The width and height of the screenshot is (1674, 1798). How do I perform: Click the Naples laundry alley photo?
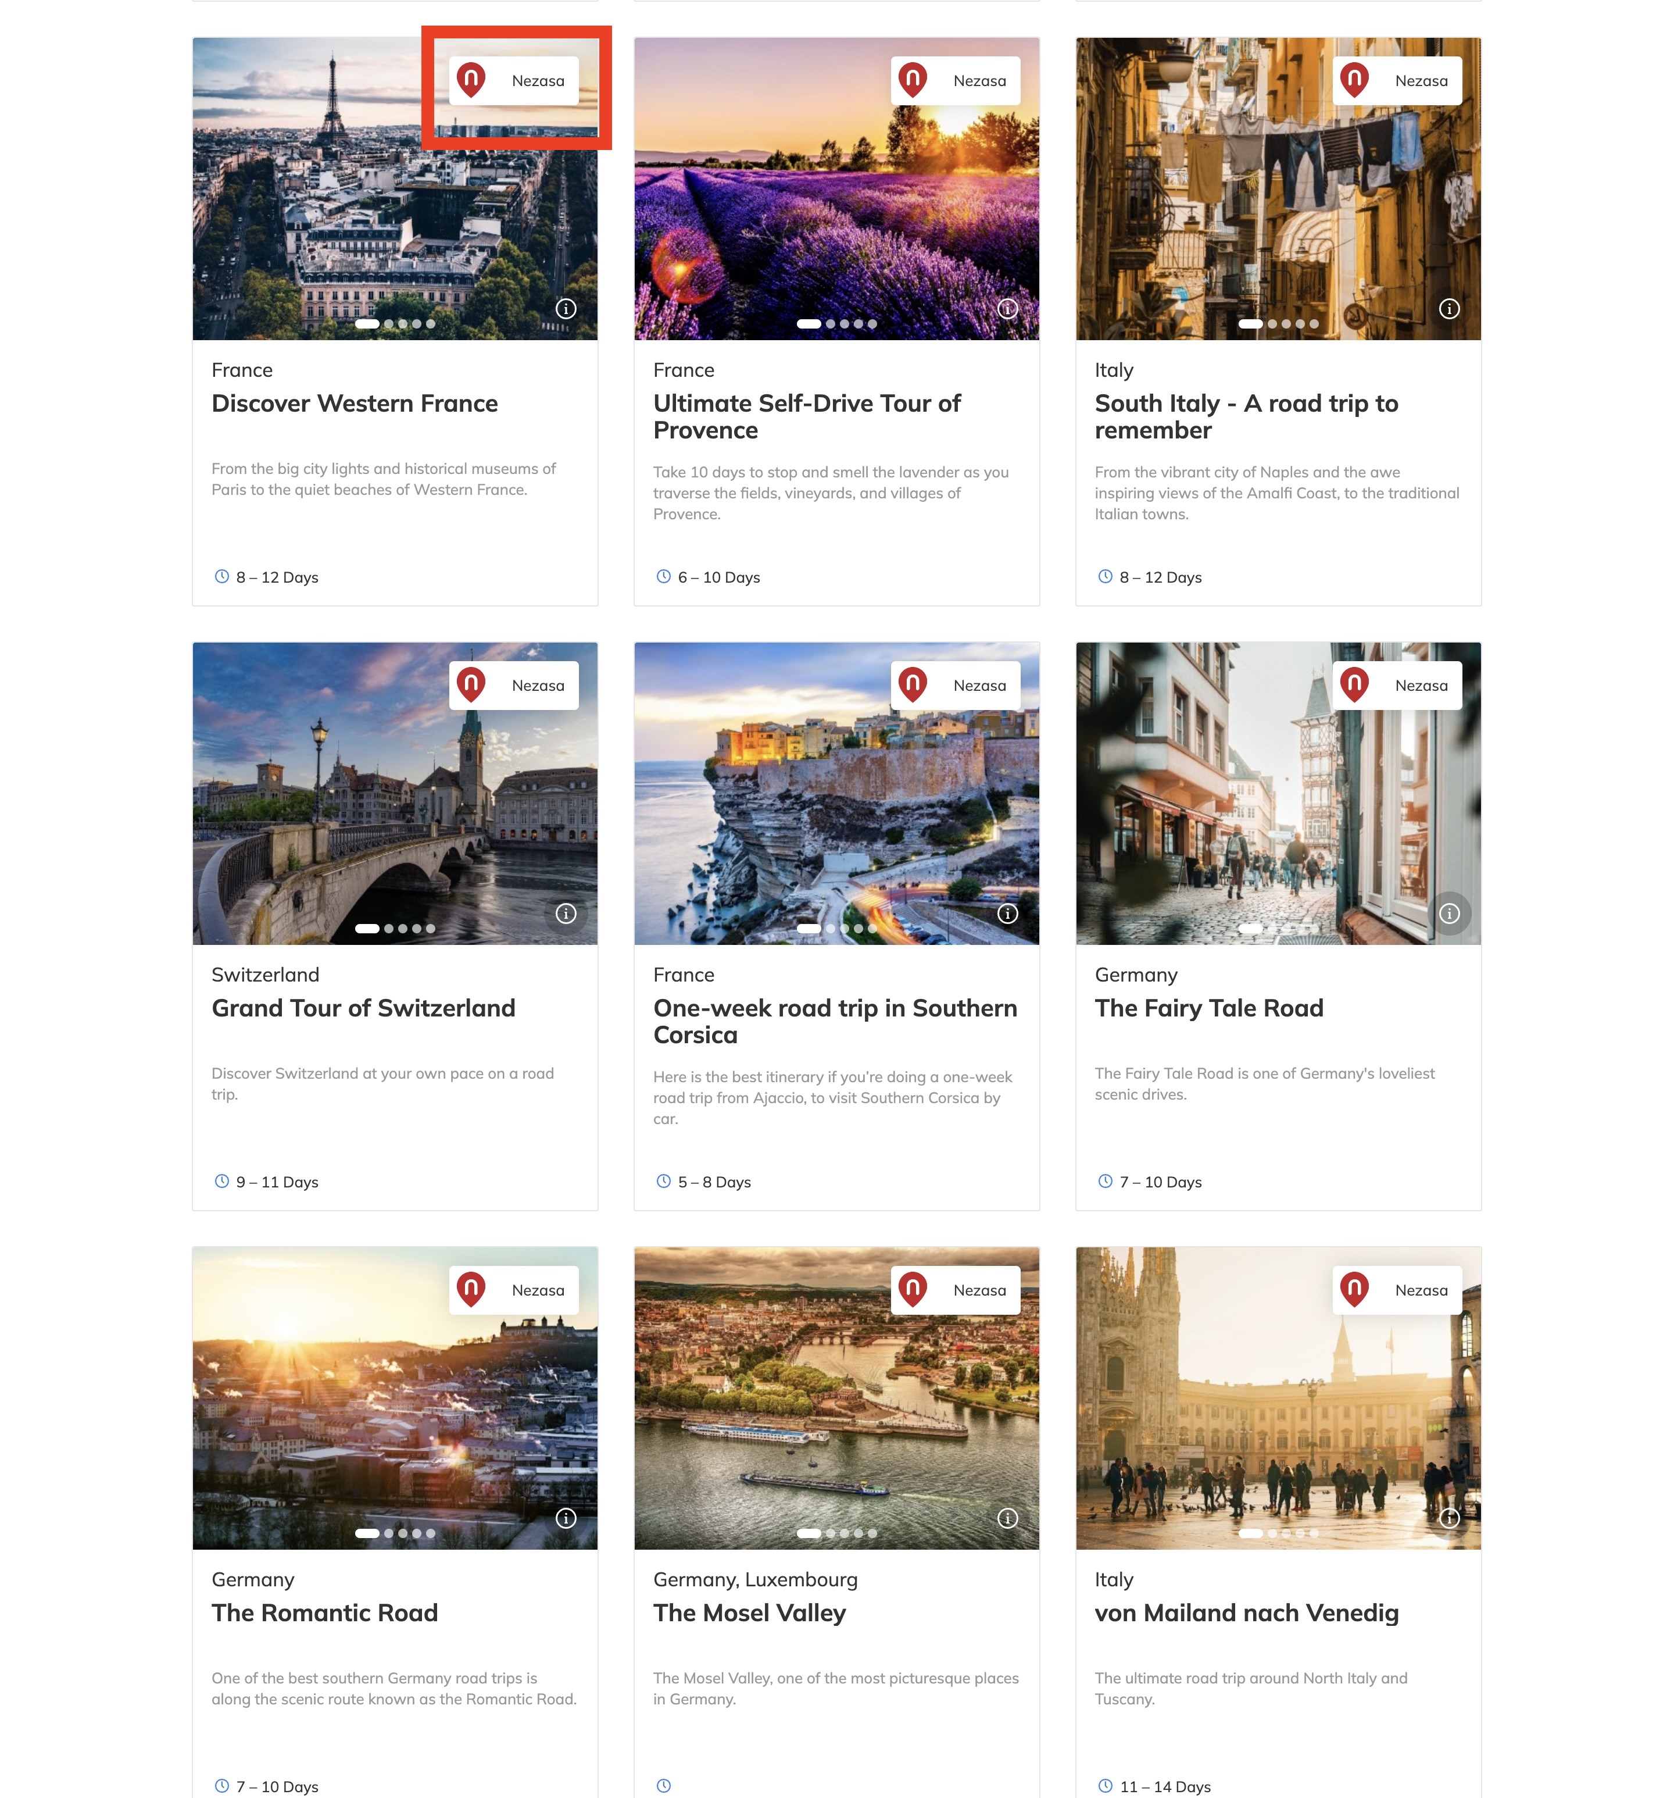[x=1278, y=189]
